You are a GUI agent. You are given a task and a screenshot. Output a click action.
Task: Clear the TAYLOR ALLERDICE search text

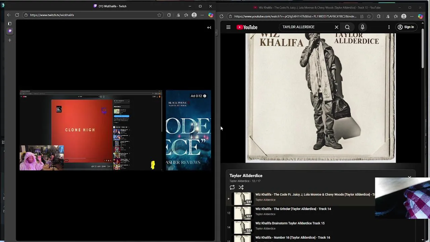336,27
